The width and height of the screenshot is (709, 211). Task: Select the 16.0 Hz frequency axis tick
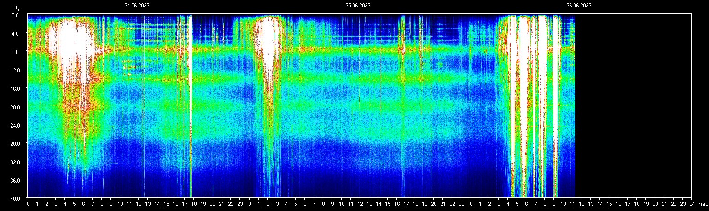15,89
